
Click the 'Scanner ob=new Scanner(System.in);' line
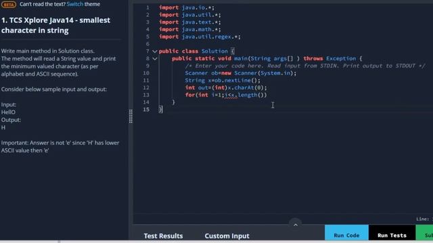[x=241, y=73]
